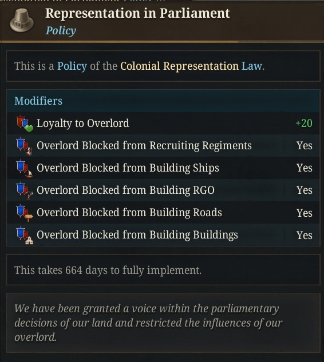Click the Building RGO blocked icon
This screenshot has width=324, height=362.
tap(25, 191)
